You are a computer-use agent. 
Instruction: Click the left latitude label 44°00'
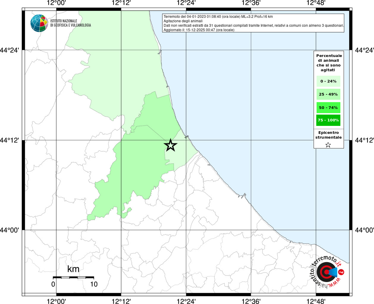(x=10, y=230)
